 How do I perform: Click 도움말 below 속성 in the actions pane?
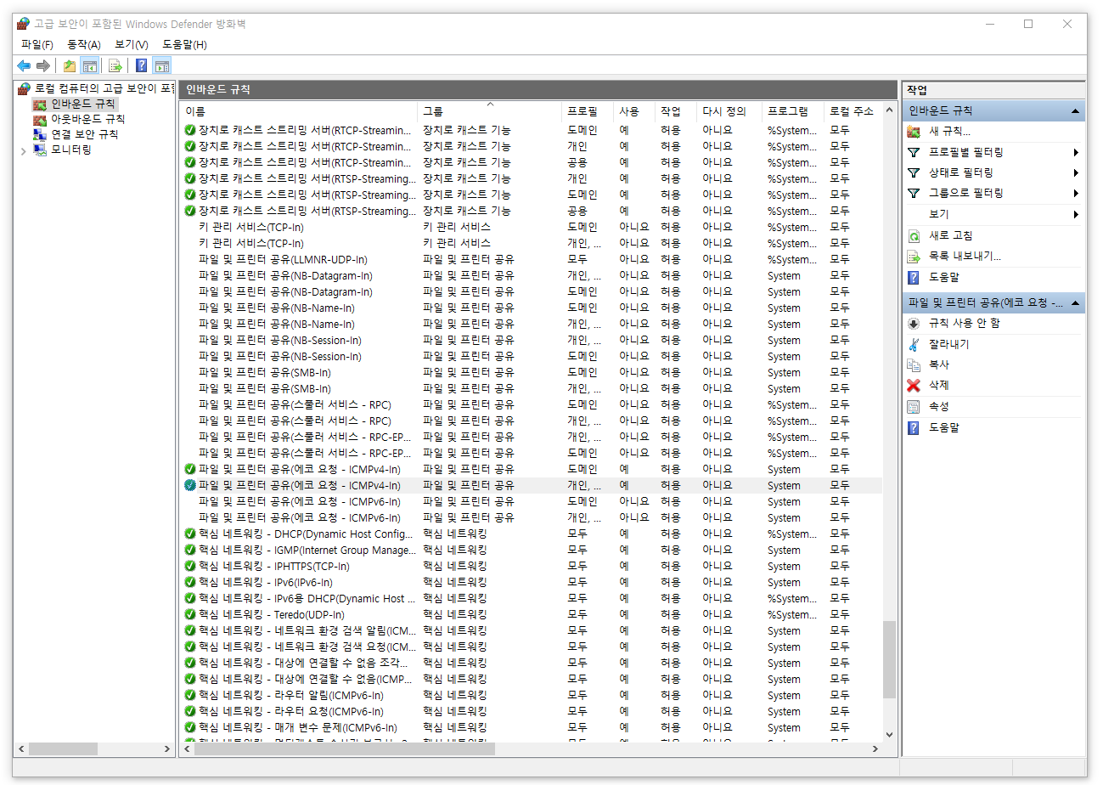coord(943,427)
